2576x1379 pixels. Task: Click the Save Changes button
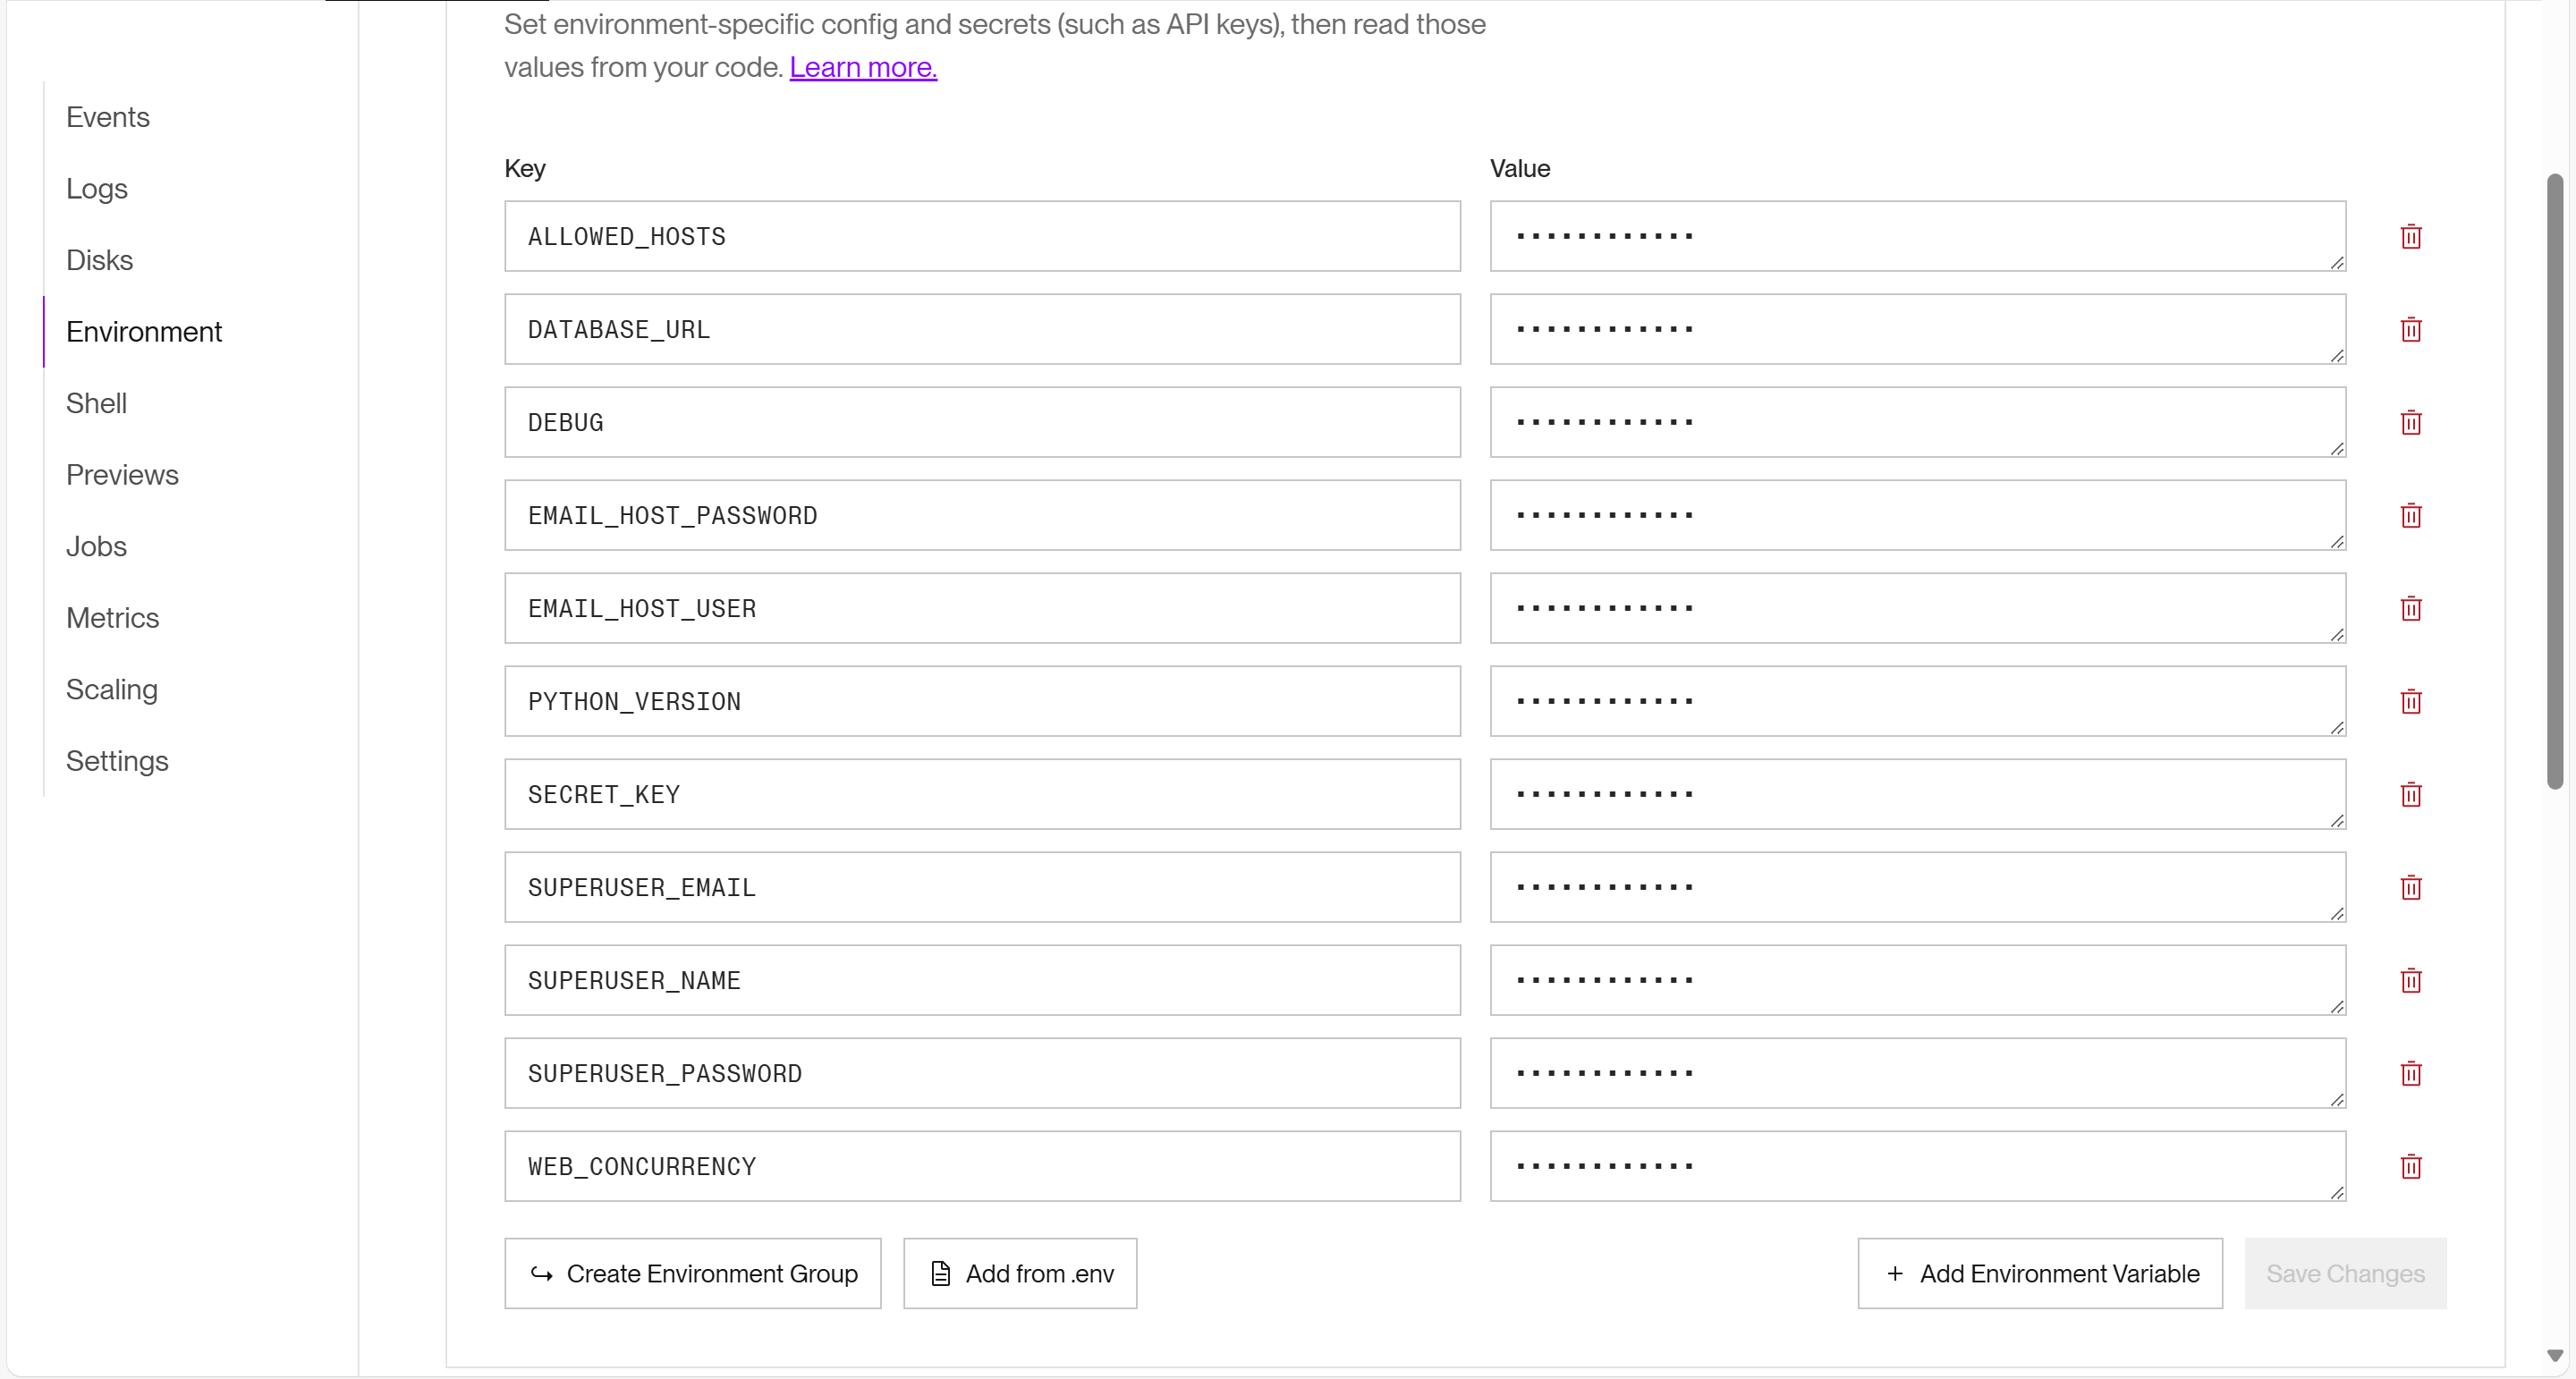2346,1273
